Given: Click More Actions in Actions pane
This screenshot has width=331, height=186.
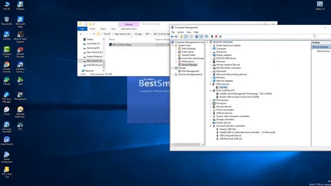Looking at the screenshot, I should coord(323,51).
